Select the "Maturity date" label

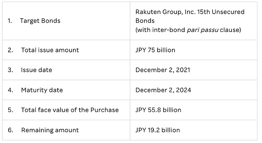click(42, 90)
